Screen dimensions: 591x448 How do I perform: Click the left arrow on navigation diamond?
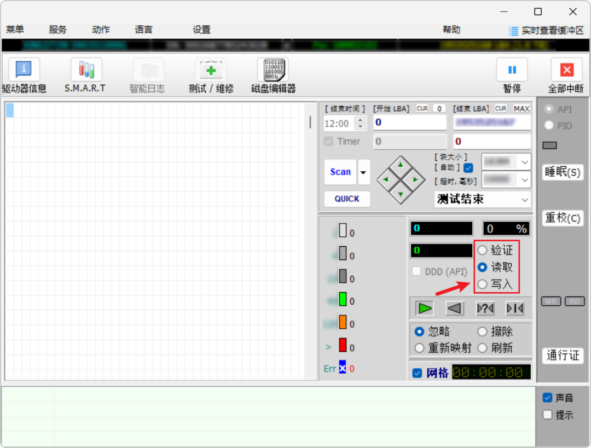point(386,180)
